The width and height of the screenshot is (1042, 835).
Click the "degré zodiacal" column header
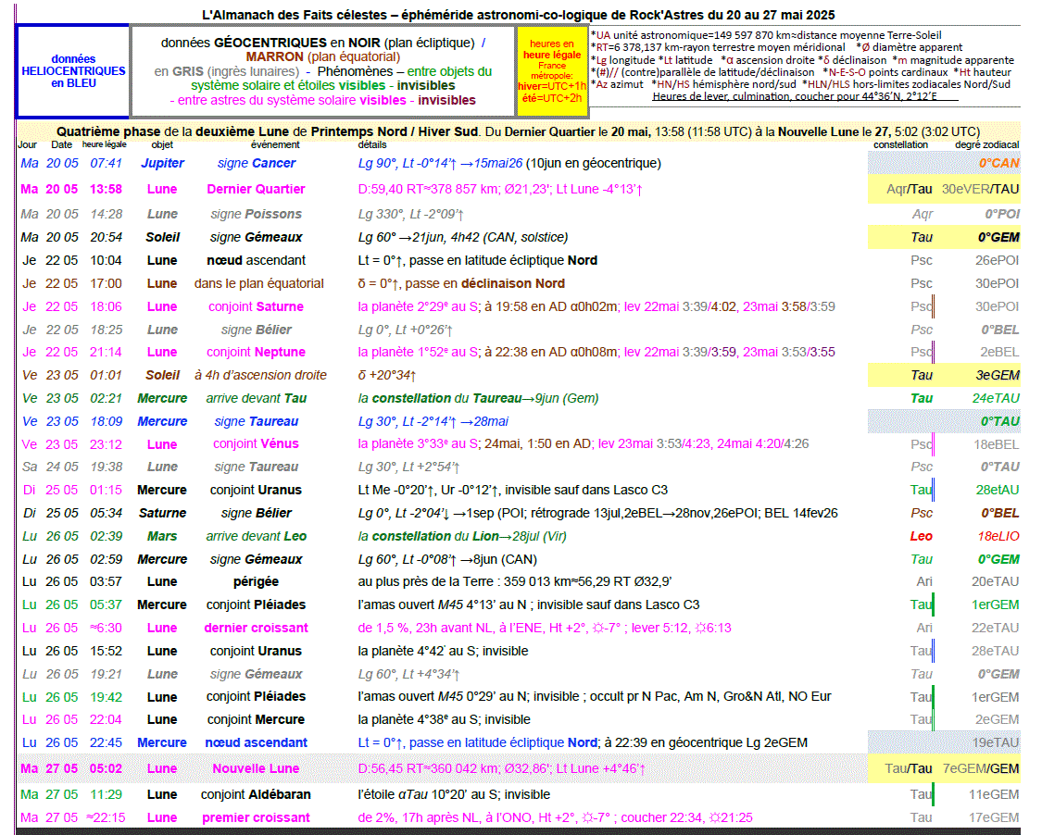pos(986,144)
